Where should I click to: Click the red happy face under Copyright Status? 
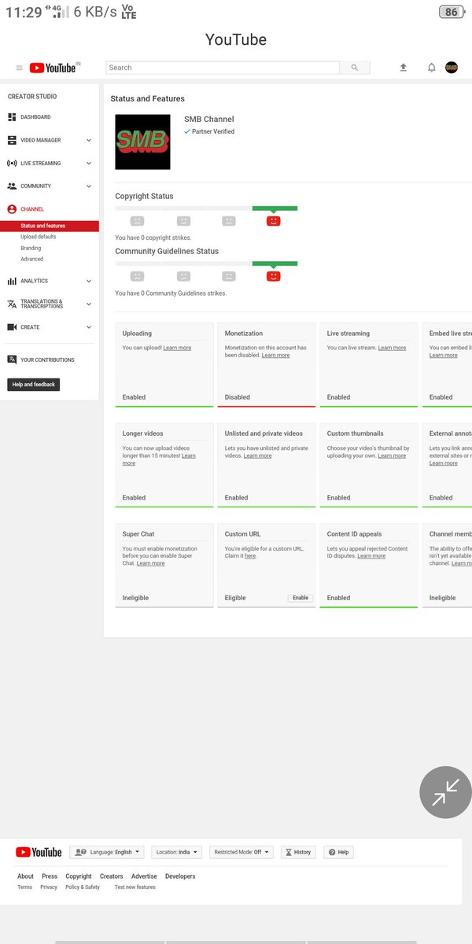click(273, 221)
